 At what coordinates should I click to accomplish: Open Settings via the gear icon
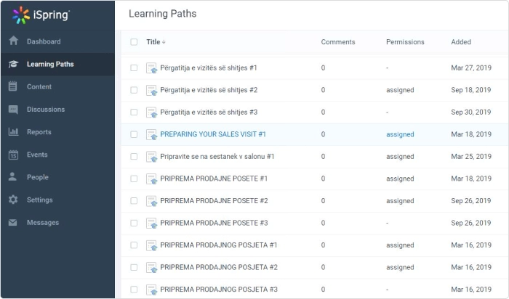click(x=13, y=200)
